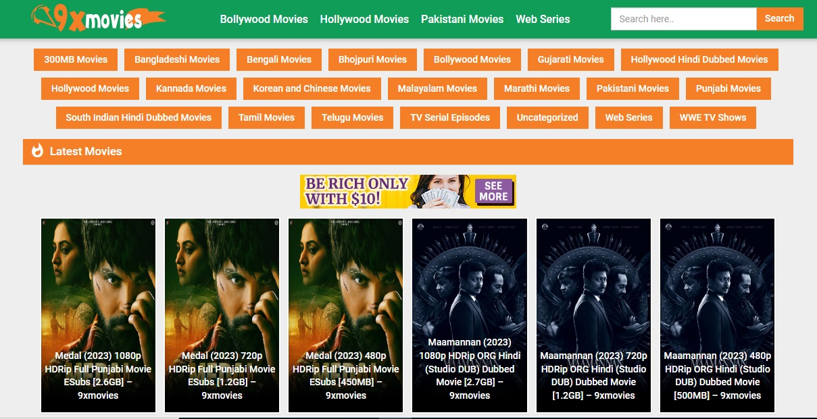Open the Maamannan (2023) 720p [1.2GB] title link

(593, 376)
